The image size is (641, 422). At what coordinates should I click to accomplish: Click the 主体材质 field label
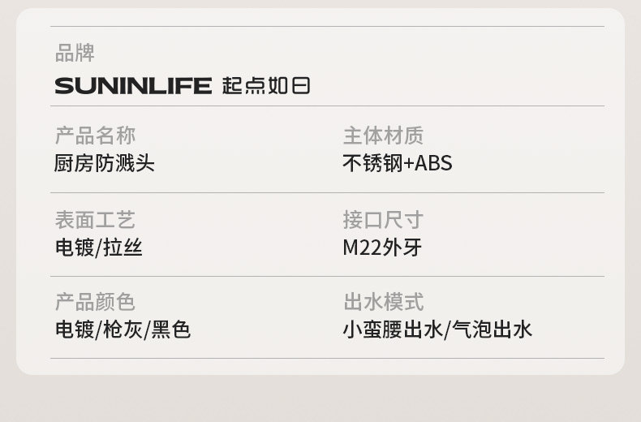pos(383,135)
